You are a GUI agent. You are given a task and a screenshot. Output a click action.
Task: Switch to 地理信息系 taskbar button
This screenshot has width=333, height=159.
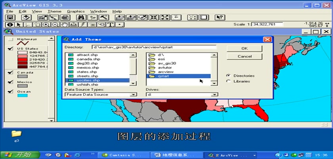[x=177, y=155]
